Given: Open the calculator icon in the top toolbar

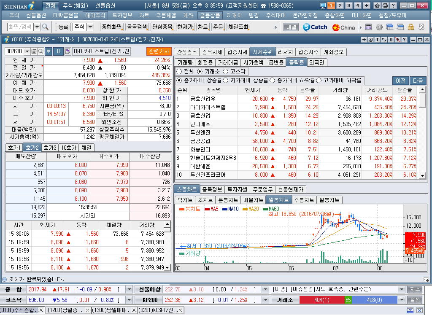Looking at the screenshot, I should click(368, 28).
